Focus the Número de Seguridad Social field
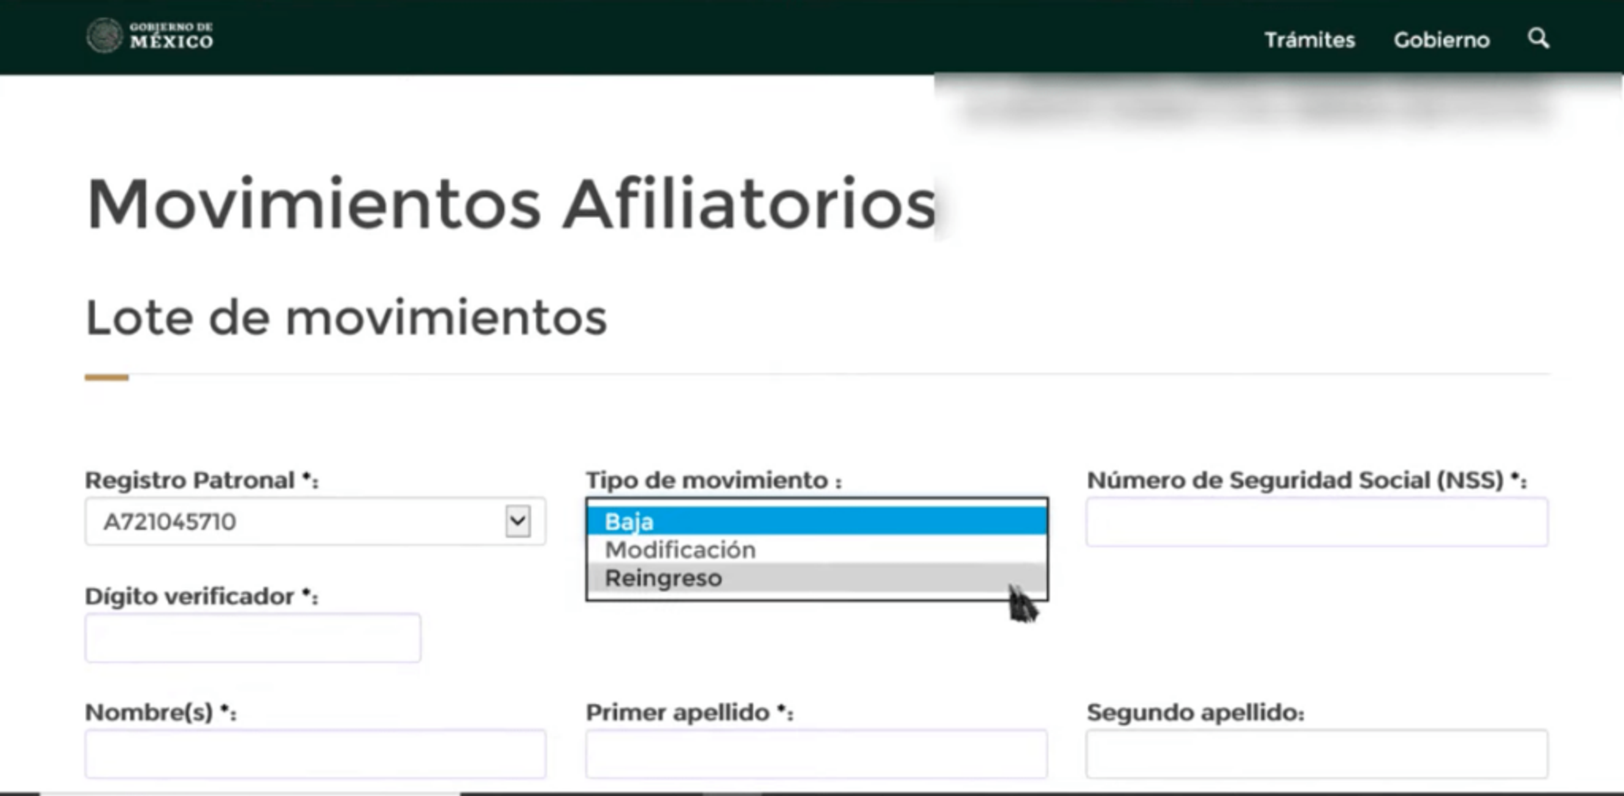 [1317, 522]
